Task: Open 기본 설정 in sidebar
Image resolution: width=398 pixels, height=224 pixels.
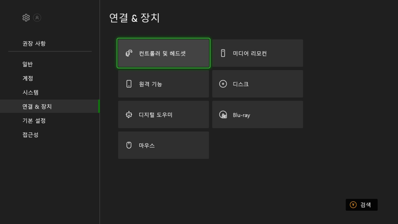Action: click(34, 120)
